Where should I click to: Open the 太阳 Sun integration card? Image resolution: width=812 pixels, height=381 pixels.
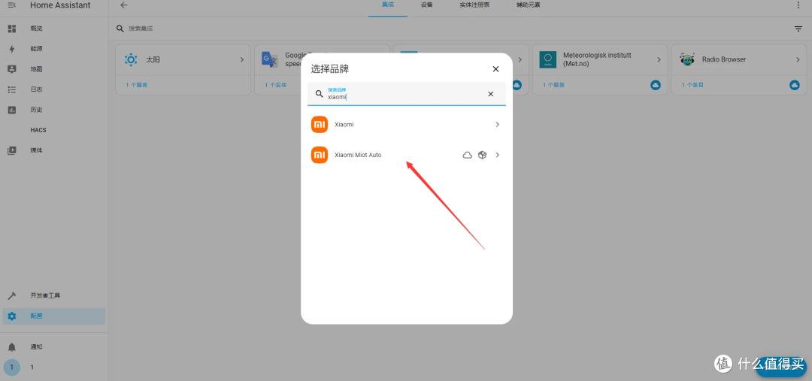click(x=183, y=59)
